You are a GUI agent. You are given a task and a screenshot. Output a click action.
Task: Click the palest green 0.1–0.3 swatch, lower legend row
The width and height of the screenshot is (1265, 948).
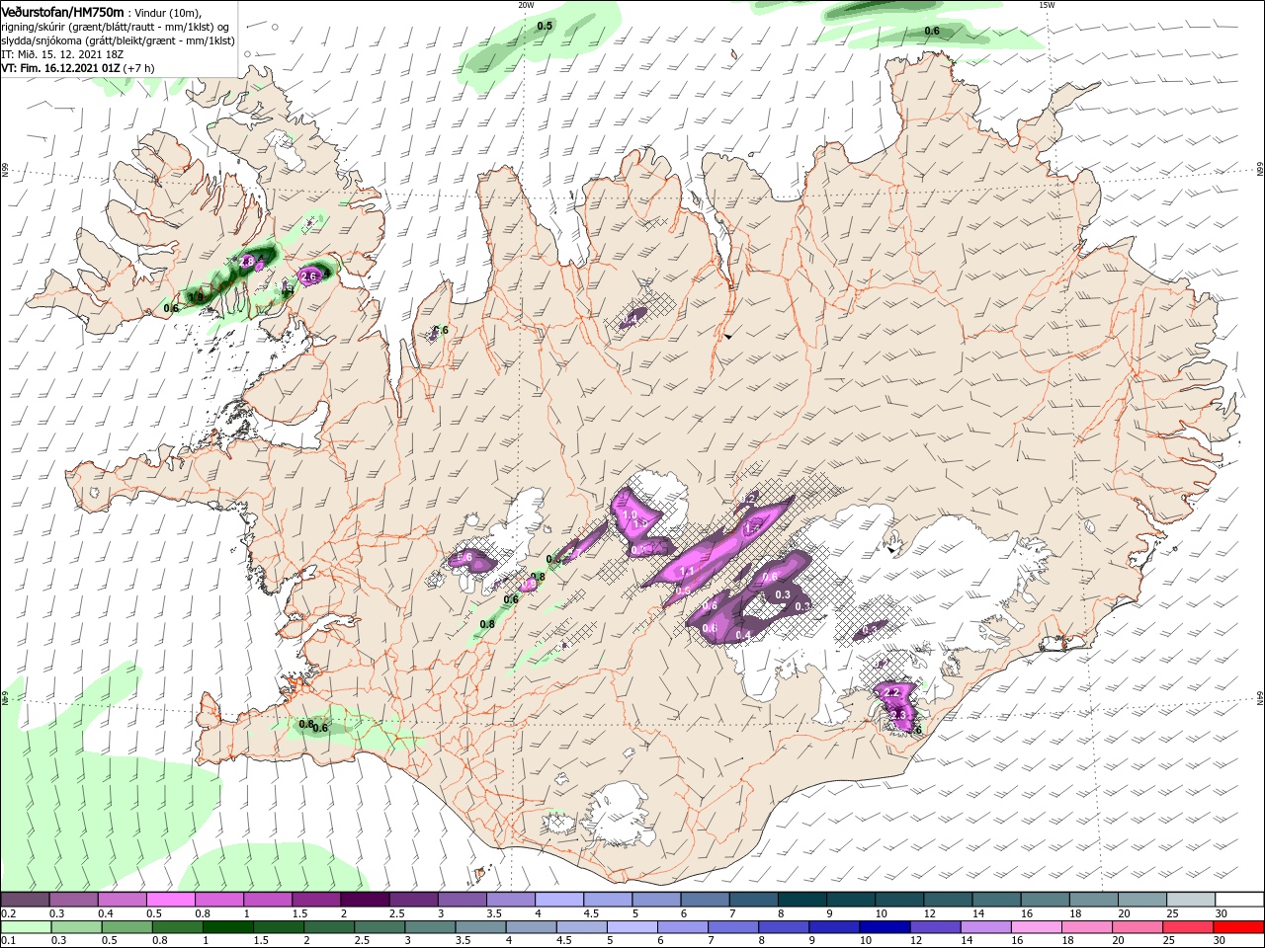[x=26, y=927]
